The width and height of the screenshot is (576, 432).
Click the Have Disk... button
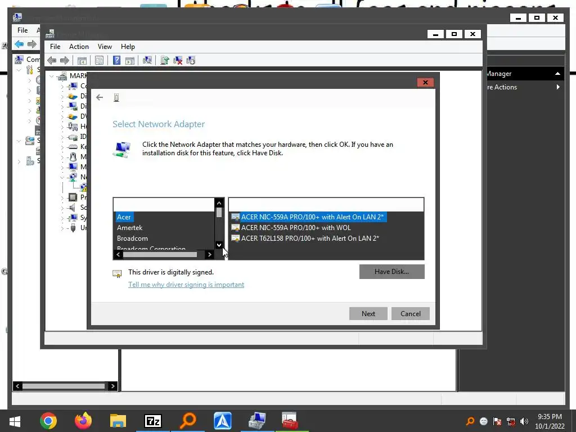pyautogui.click(x=391, y=272)
